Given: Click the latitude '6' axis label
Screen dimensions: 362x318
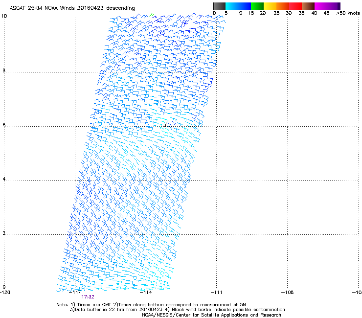Looking at the screenshot, I should point(4,125).
